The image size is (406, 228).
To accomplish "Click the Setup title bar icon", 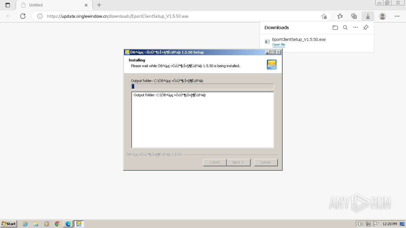I will pyautogui.click(x=127, y=52).
